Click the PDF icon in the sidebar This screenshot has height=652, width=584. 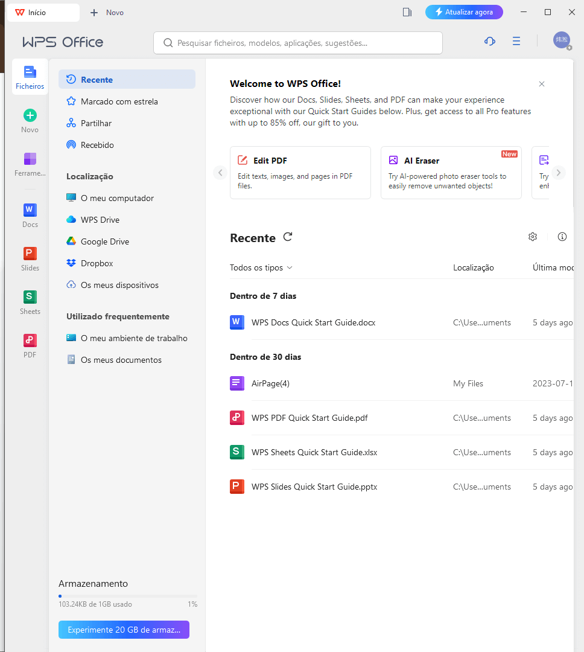[30, 346]
